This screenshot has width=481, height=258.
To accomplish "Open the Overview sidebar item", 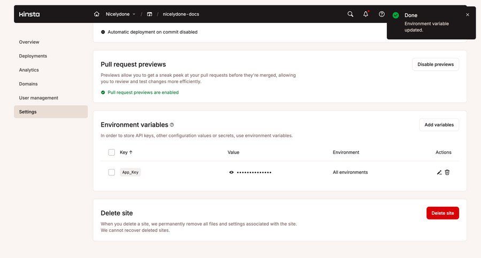I will tap(29, 42).
